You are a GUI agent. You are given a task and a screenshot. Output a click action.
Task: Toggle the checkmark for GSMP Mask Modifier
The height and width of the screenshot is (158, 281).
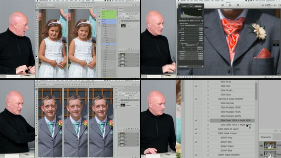coord(196,155)
